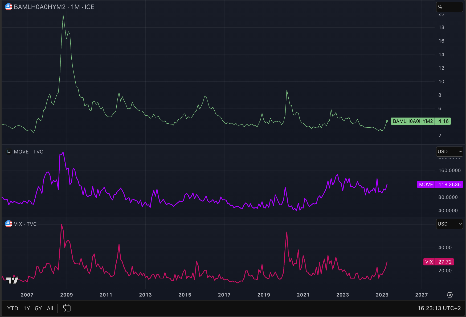This screenshot has height=317, width=466.
Task: Click the 10 value on the percent scale
Action: (441, 81)
